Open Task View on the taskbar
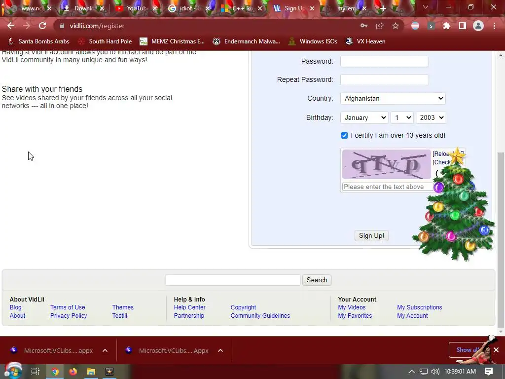Image resolution: width=505 pixels, height=379 pixels. click(35, 372)
